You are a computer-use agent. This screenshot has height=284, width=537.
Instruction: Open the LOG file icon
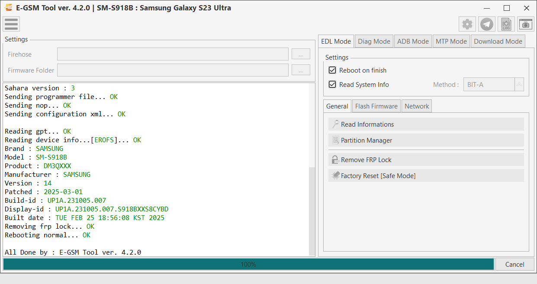[506, 24]
